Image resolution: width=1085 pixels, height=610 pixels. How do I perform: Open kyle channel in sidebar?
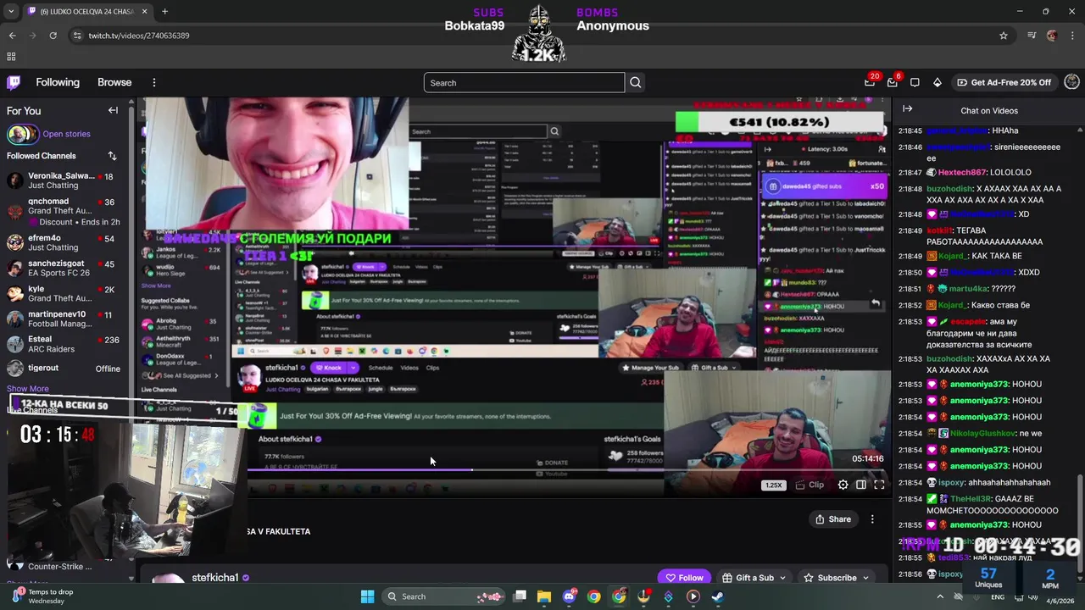pos(66,293)
